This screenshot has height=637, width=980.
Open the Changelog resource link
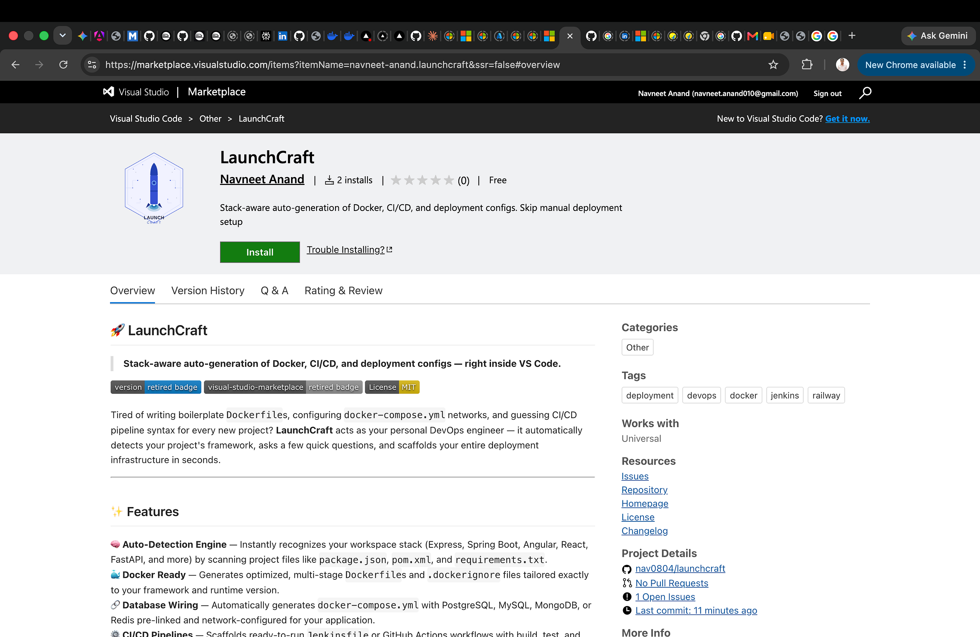coord(645,530)
